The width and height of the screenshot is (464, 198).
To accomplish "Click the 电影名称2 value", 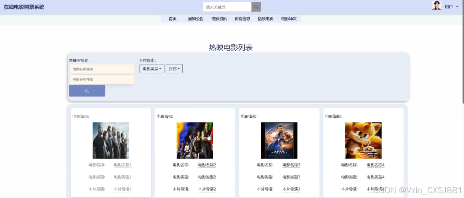I will tap(207, 165).
